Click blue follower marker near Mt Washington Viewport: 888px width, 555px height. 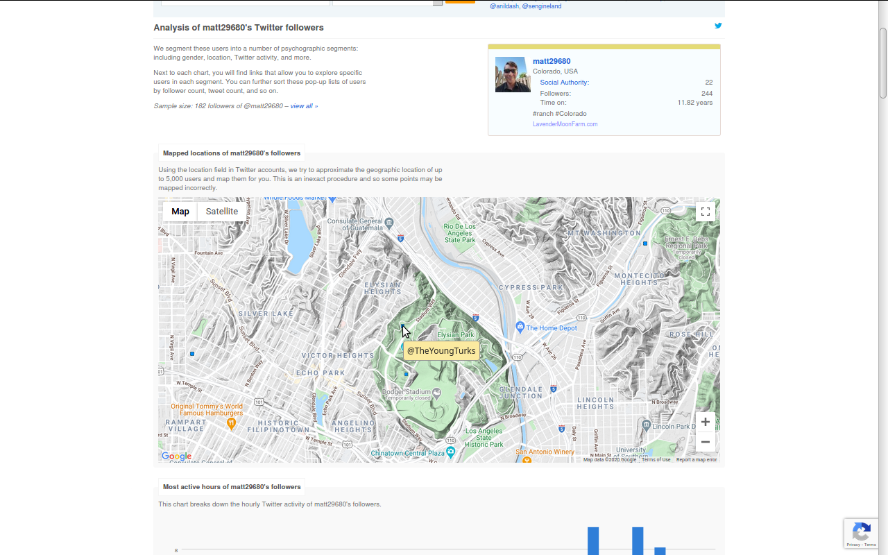tap(645, 244)
